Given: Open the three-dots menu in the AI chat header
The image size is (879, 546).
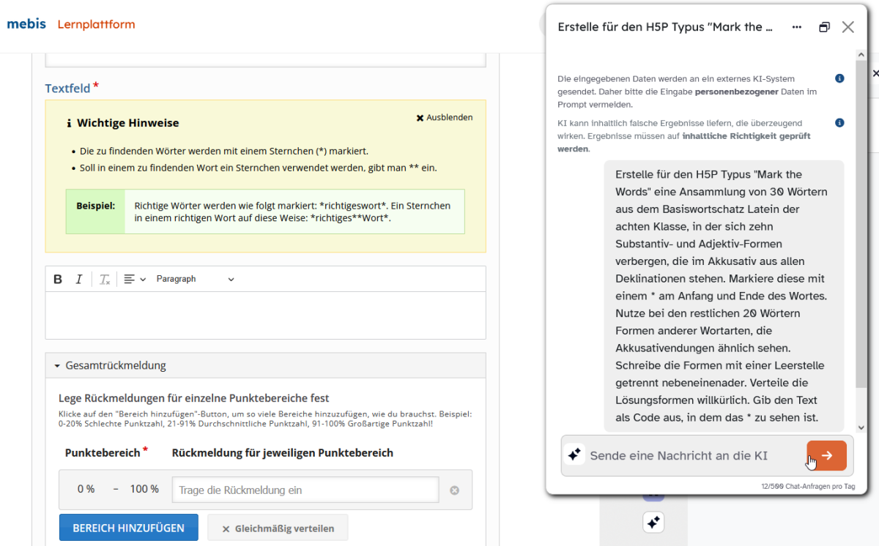Looking at the screenshot, I should point(797,27).
